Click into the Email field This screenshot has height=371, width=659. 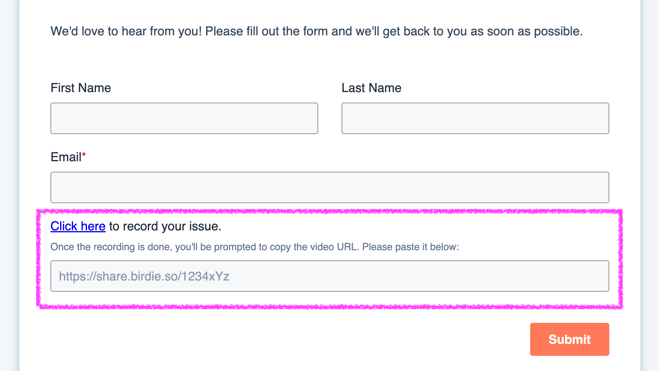click(x=329, y=187)
